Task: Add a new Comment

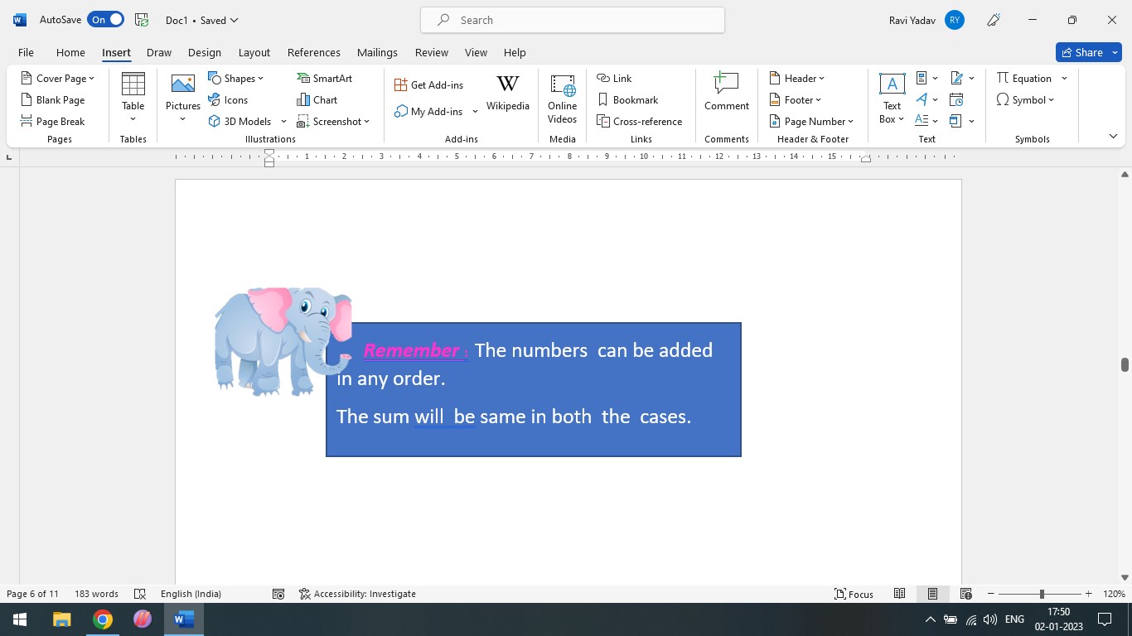Action: (x=726, y=92)
